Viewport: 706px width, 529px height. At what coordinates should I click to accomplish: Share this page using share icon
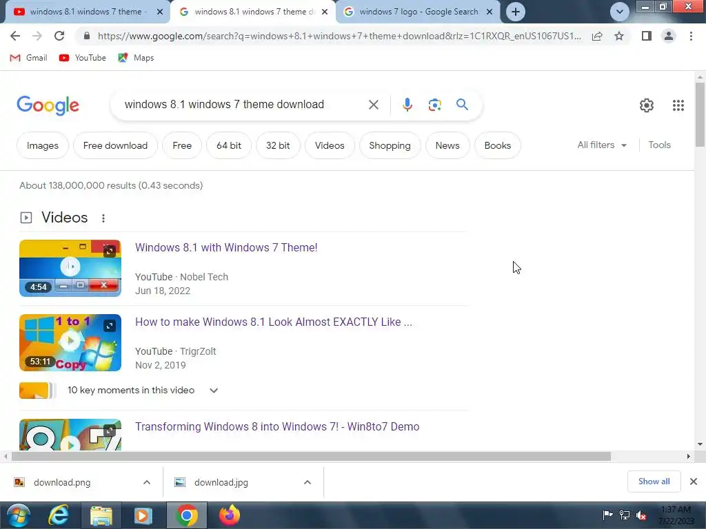(x=597, y=36)
